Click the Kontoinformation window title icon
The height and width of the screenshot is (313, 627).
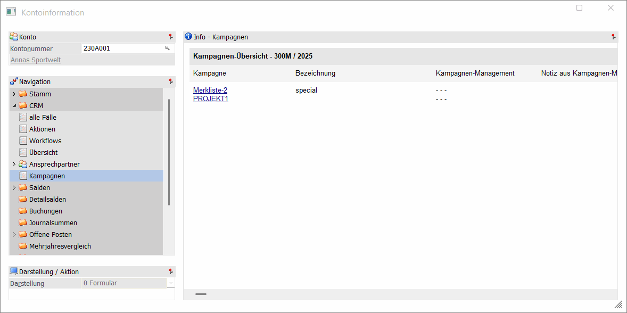[11, 12]
